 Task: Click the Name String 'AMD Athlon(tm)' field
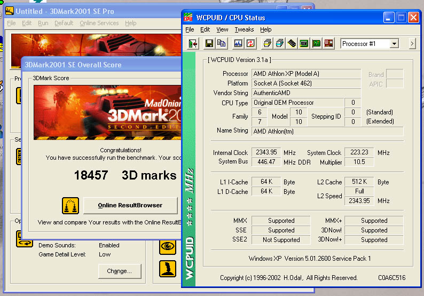[327, 131]
